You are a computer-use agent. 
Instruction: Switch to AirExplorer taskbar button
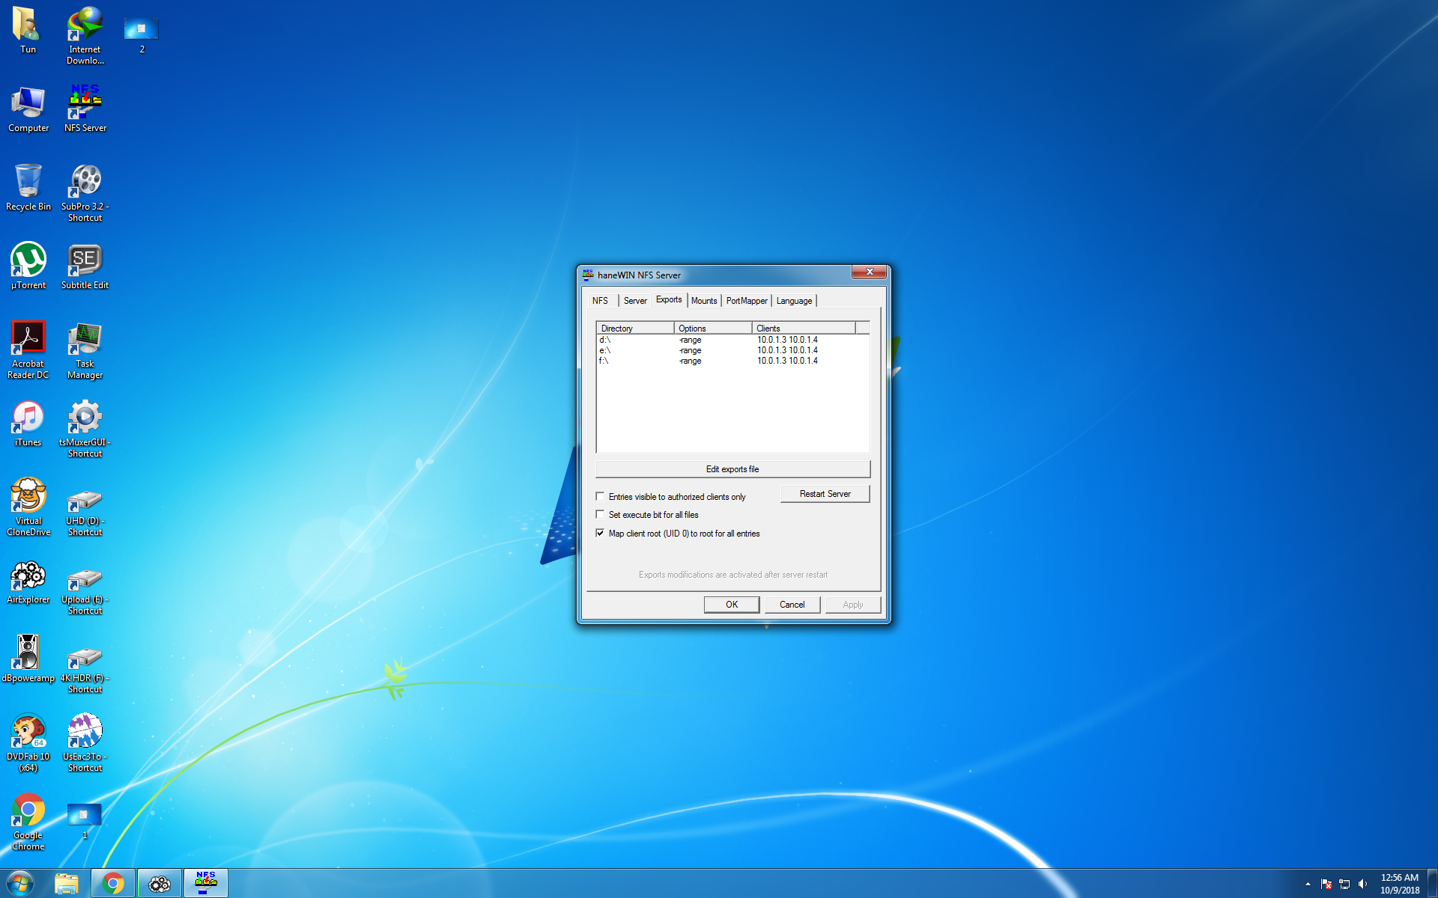pos(160,884)
